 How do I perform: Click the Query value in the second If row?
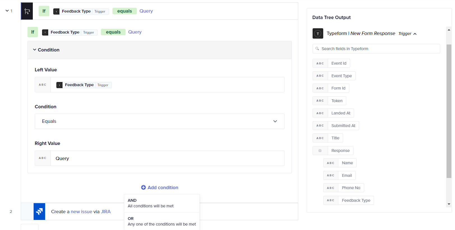click(135, 32)
